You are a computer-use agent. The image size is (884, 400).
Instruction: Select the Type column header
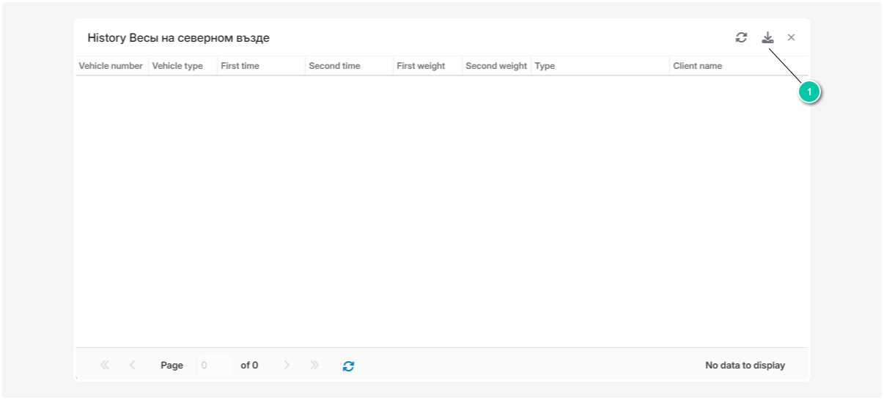click(545, 66)
